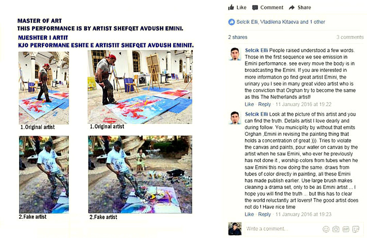Screen dimensions: 367x238
Task: Click the Like thumbs-up icon
Action: (x=231, y=7)
